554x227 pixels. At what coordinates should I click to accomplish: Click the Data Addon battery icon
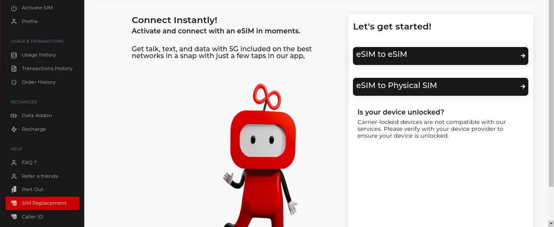point(14,115)
